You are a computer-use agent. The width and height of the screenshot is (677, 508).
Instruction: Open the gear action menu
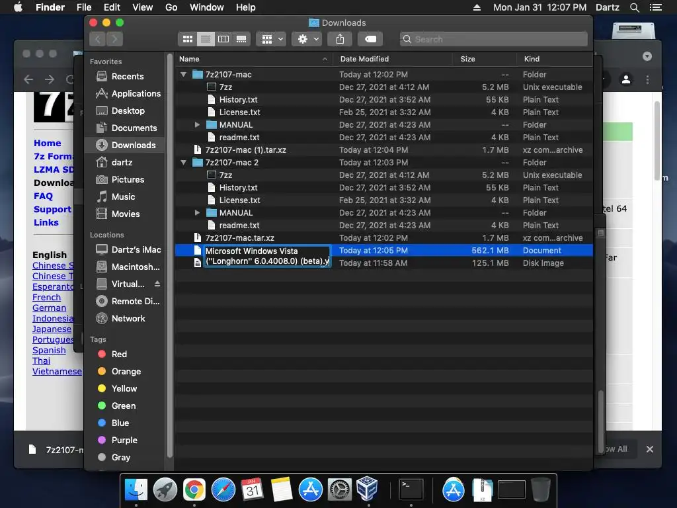point(307,39)
